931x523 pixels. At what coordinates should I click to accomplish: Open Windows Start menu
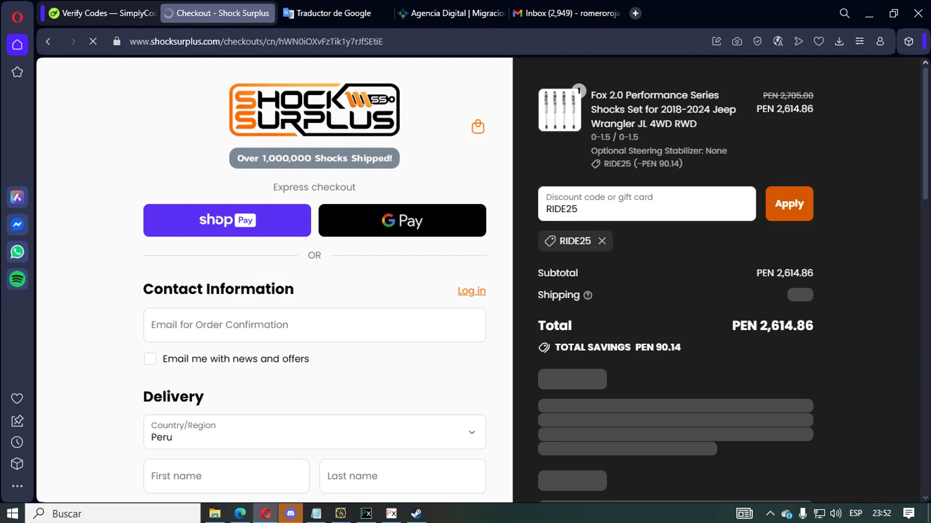pyautogui.click(x=12, y=513)
